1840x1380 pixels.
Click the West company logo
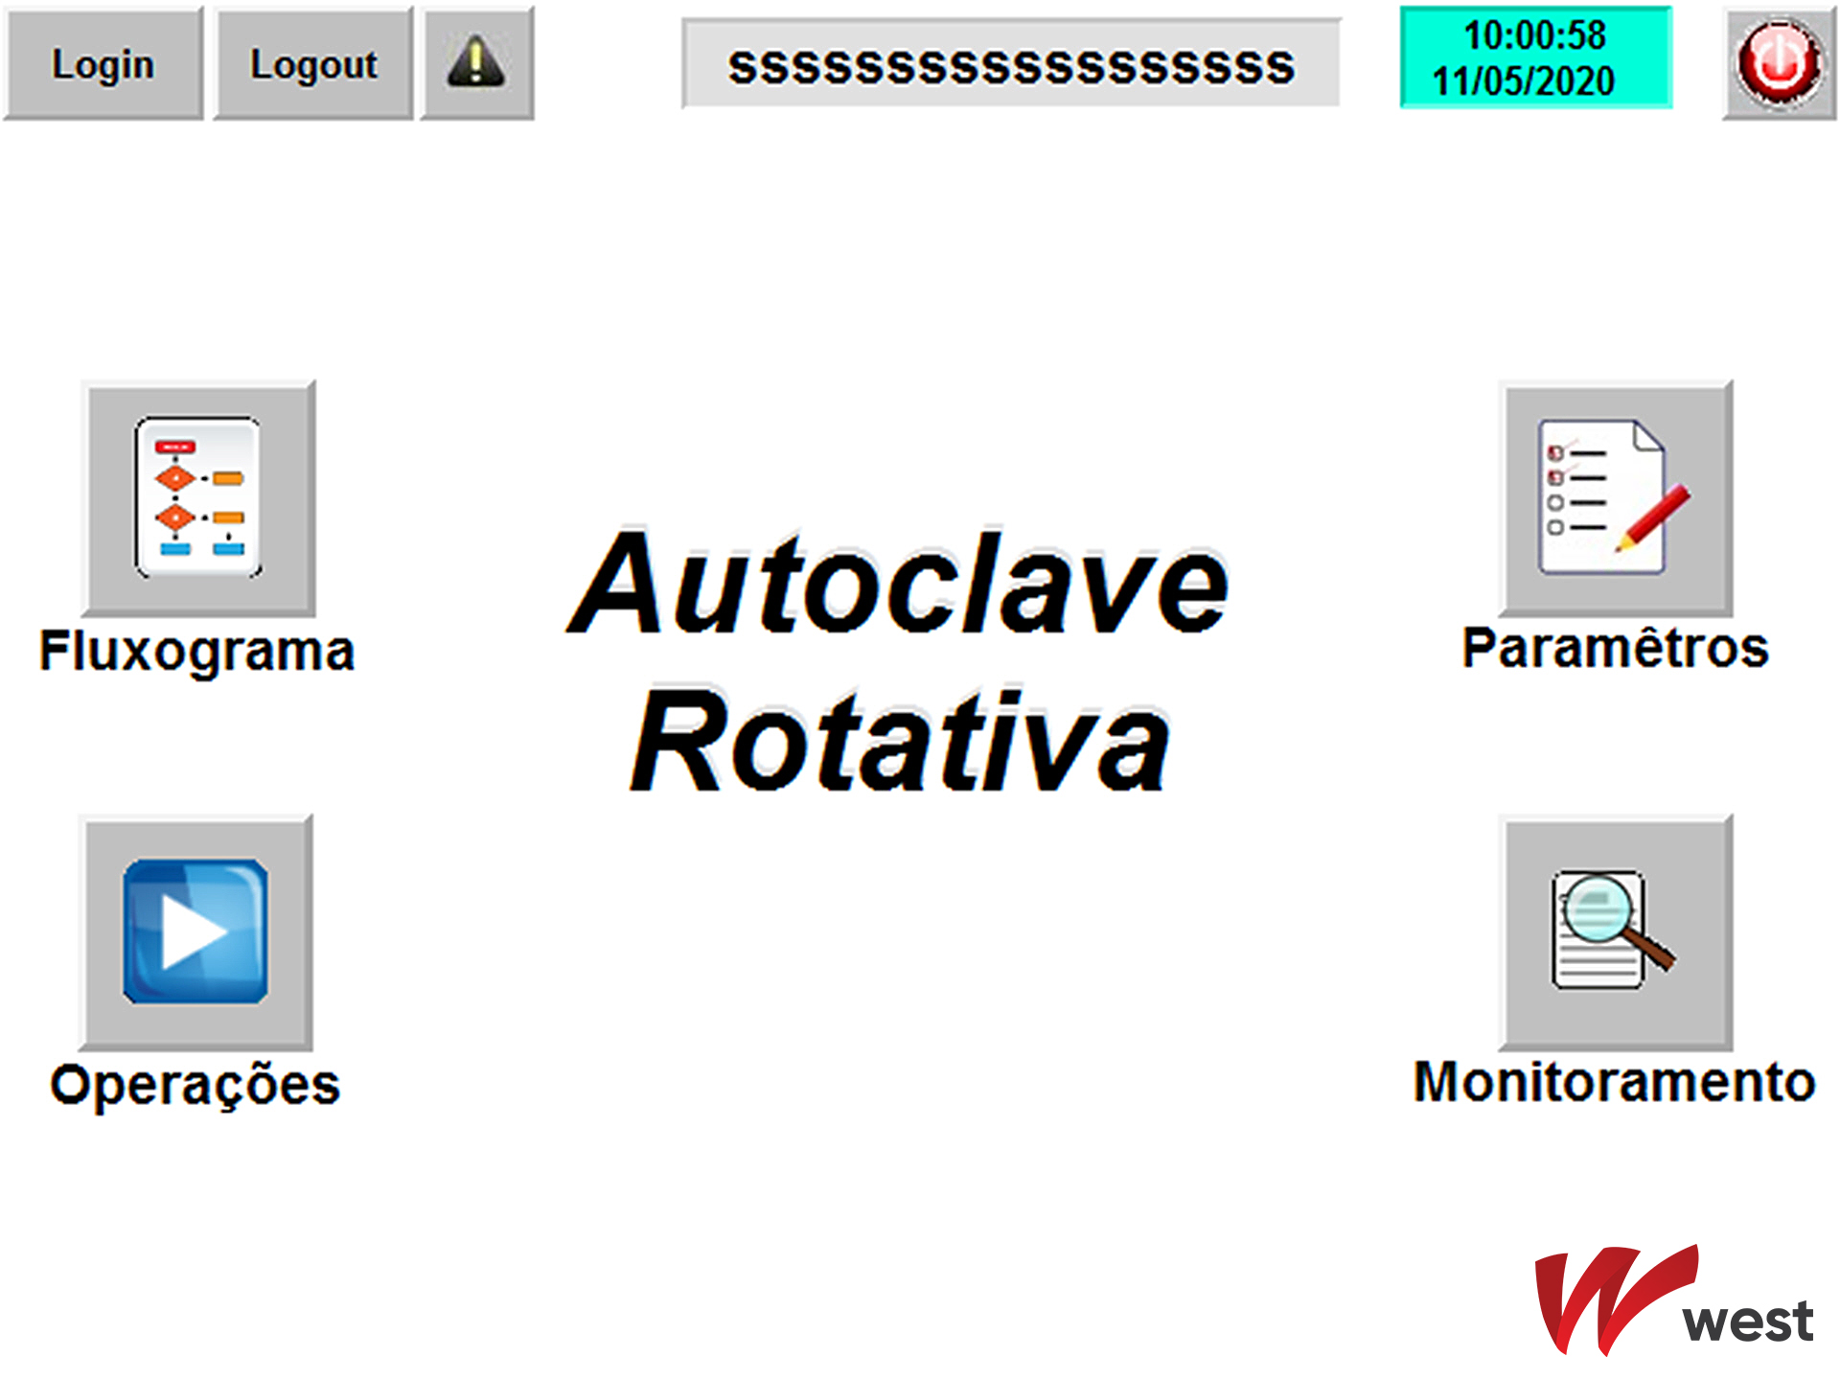(1672, 1300)
